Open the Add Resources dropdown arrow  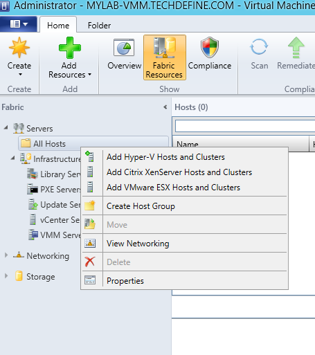(x=89, y=75)
